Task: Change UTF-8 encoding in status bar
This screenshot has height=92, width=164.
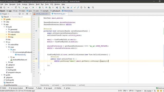Action: (131, 91)
